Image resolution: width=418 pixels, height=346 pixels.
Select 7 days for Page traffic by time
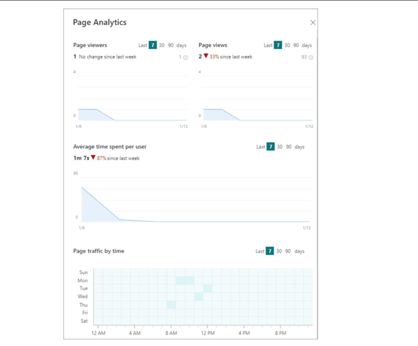pyautogui.click(x=270, y=251)
